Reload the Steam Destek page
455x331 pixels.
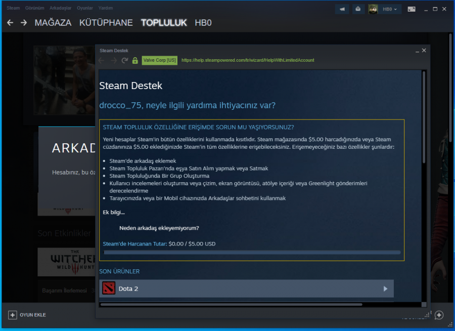point(125,60)
